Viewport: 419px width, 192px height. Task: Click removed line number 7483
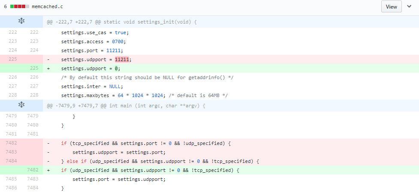tap(12, 152)
